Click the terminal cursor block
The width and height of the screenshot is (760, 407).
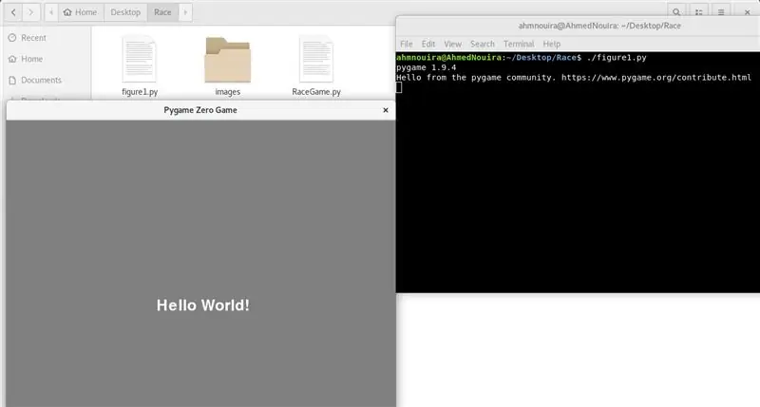coord(399,87)
